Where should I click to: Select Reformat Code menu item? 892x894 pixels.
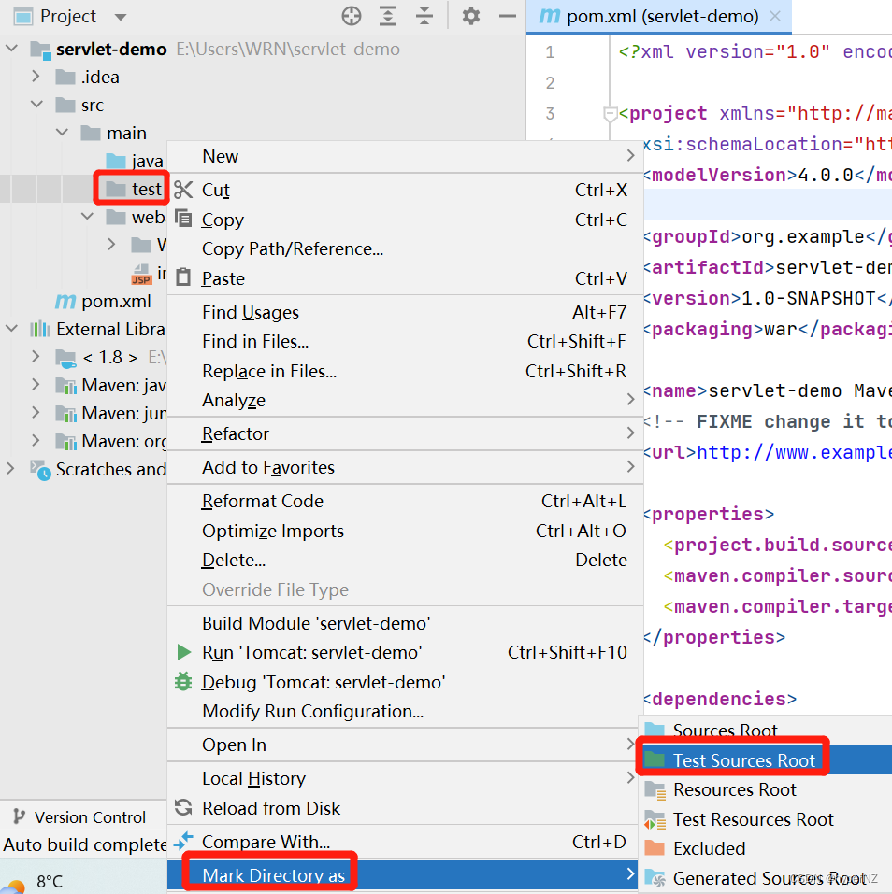click(405, 501)
